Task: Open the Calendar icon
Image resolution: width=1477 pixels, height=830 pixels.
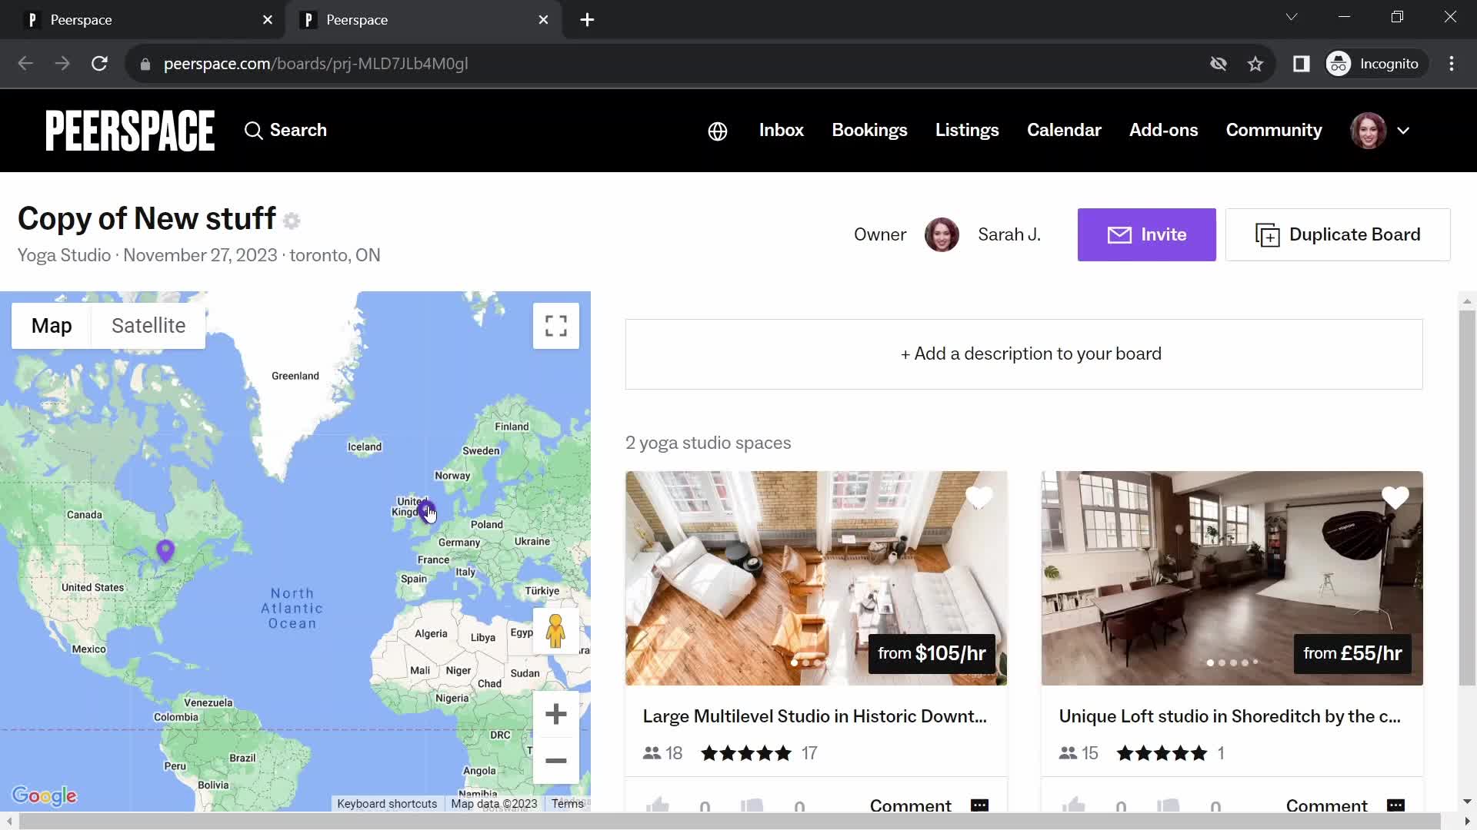Action: [x=1064, y=130]
